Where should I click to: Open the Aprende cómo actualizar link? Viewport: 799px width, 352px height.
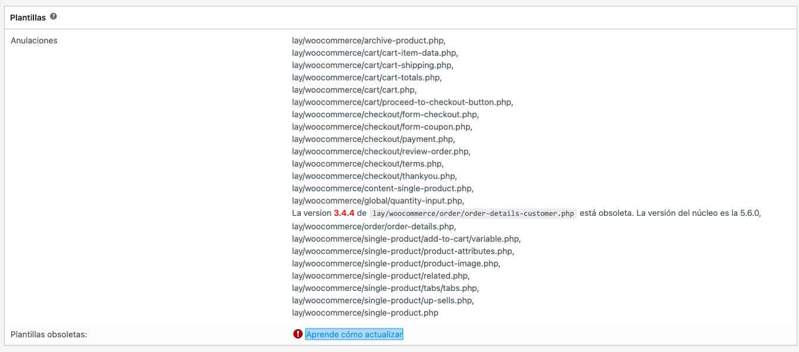click(x=353, y=334)
